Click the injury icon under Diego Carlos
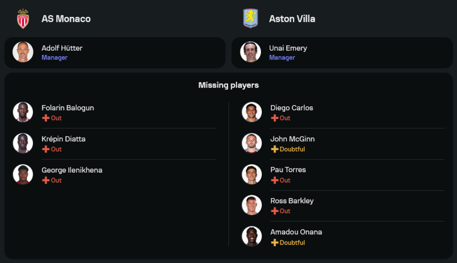 (x=275, y=118)
